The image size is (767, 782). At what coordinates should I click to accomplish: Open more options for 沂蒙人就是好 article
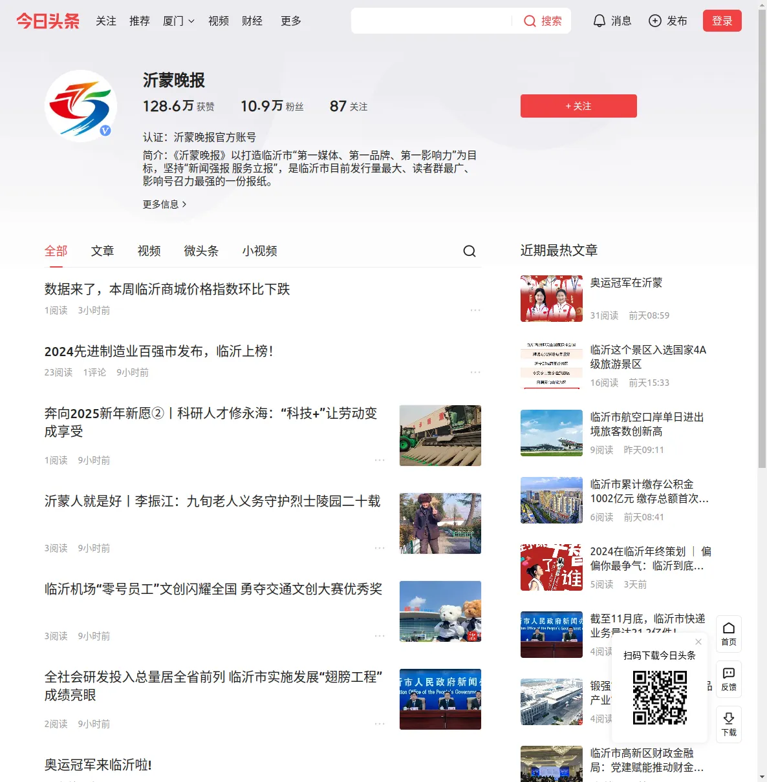tap(380, 548)
